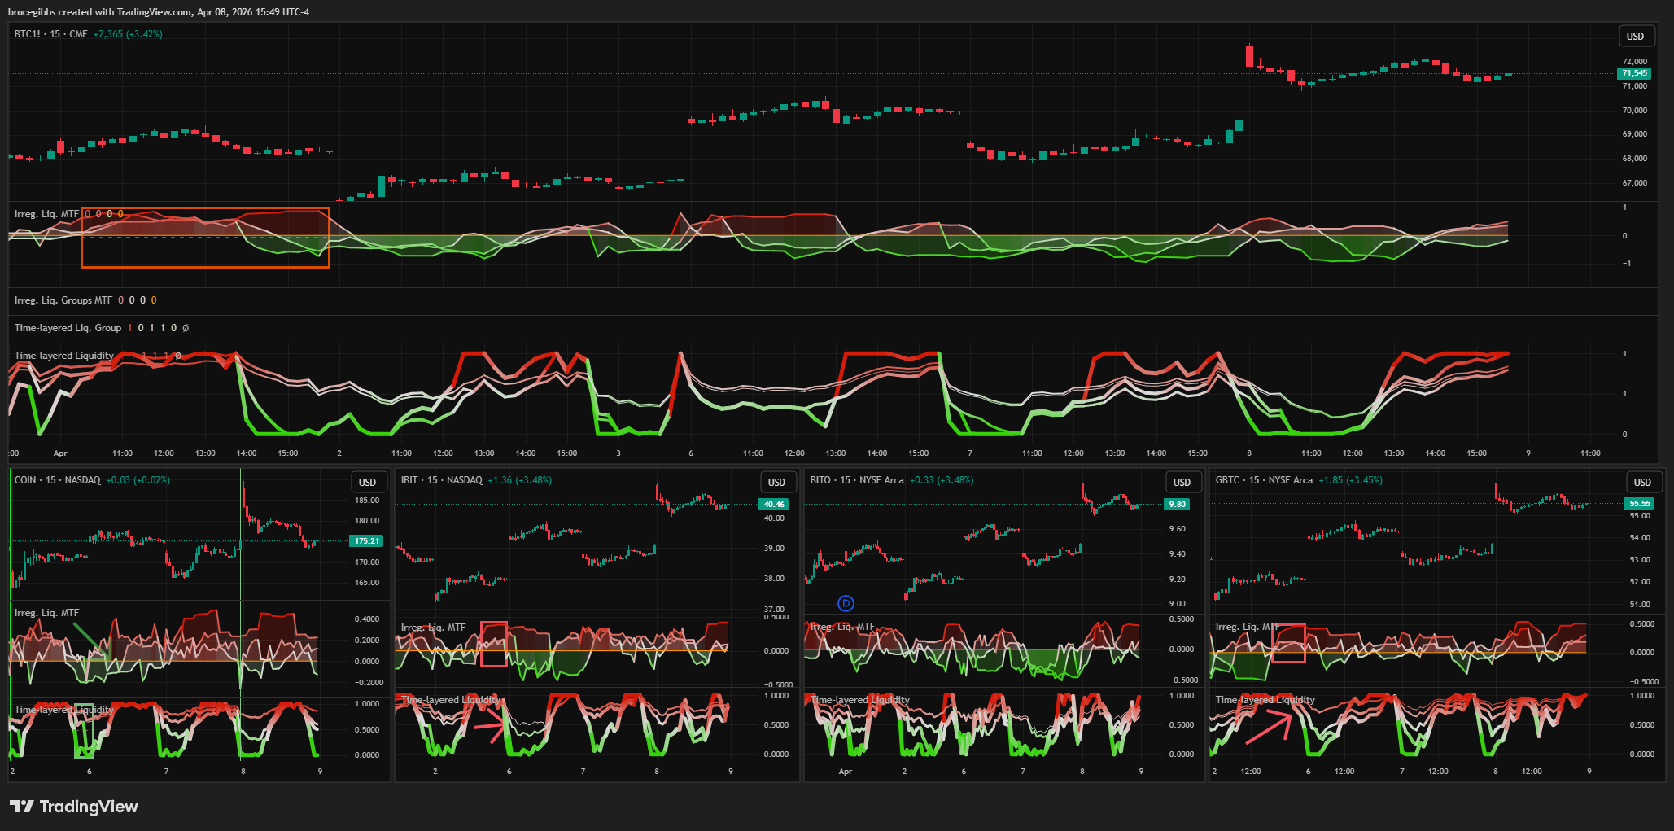The width and height of the screenshot is (1674, 831).
Task: Expand the Time-layered Liq. Group pane
Action: click(68, 328)
